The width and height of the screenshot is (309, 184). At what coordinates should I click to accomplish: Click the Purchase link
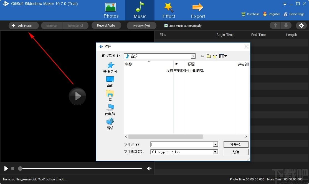click(250, 14)
